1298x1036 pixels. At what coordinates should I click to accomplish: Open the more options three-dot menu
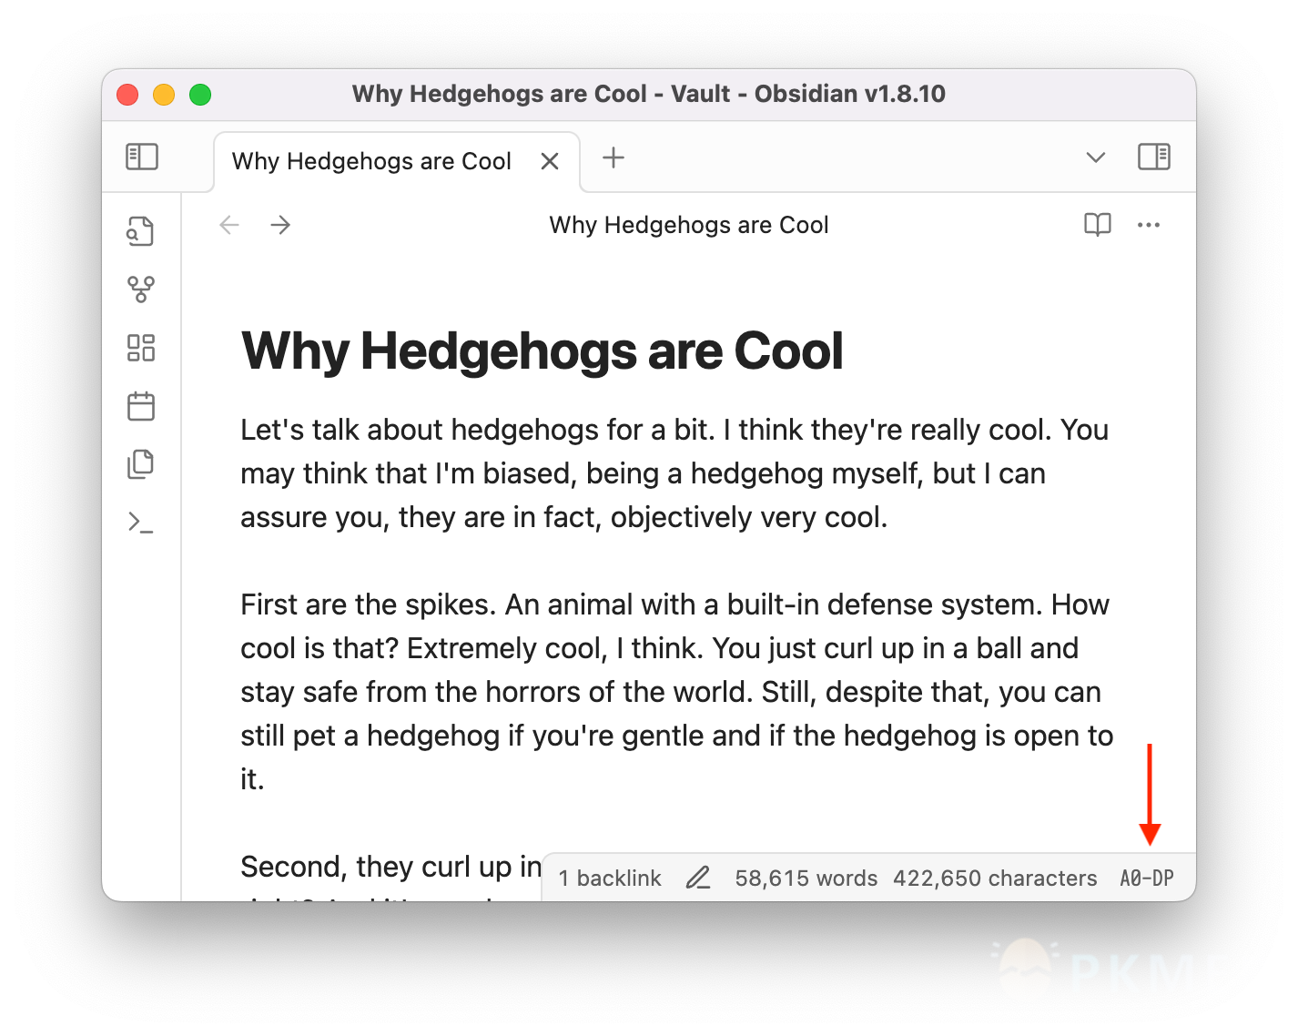[1148, 225]
